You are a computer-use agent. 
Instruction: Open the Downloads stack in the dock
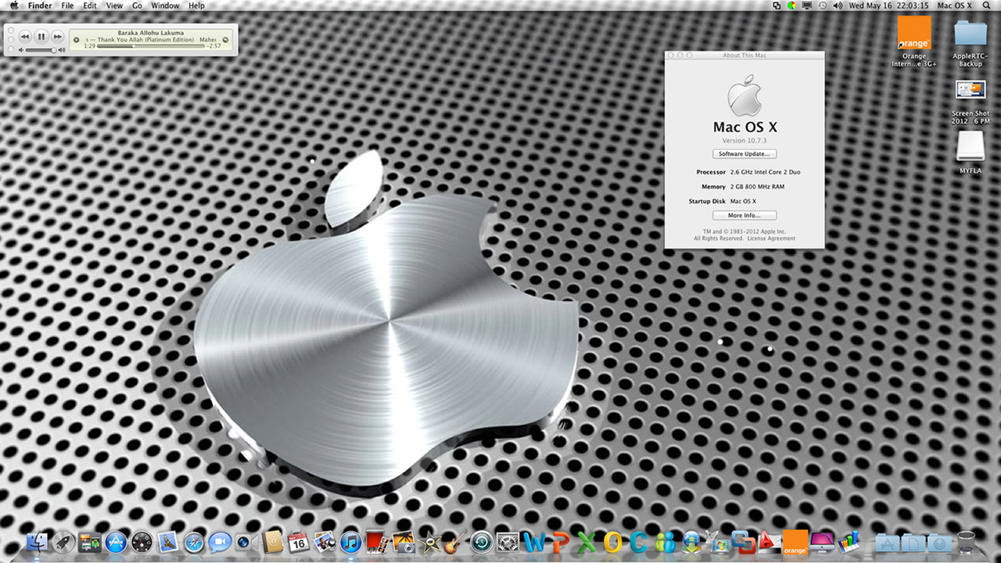click(x=939, y=541)
